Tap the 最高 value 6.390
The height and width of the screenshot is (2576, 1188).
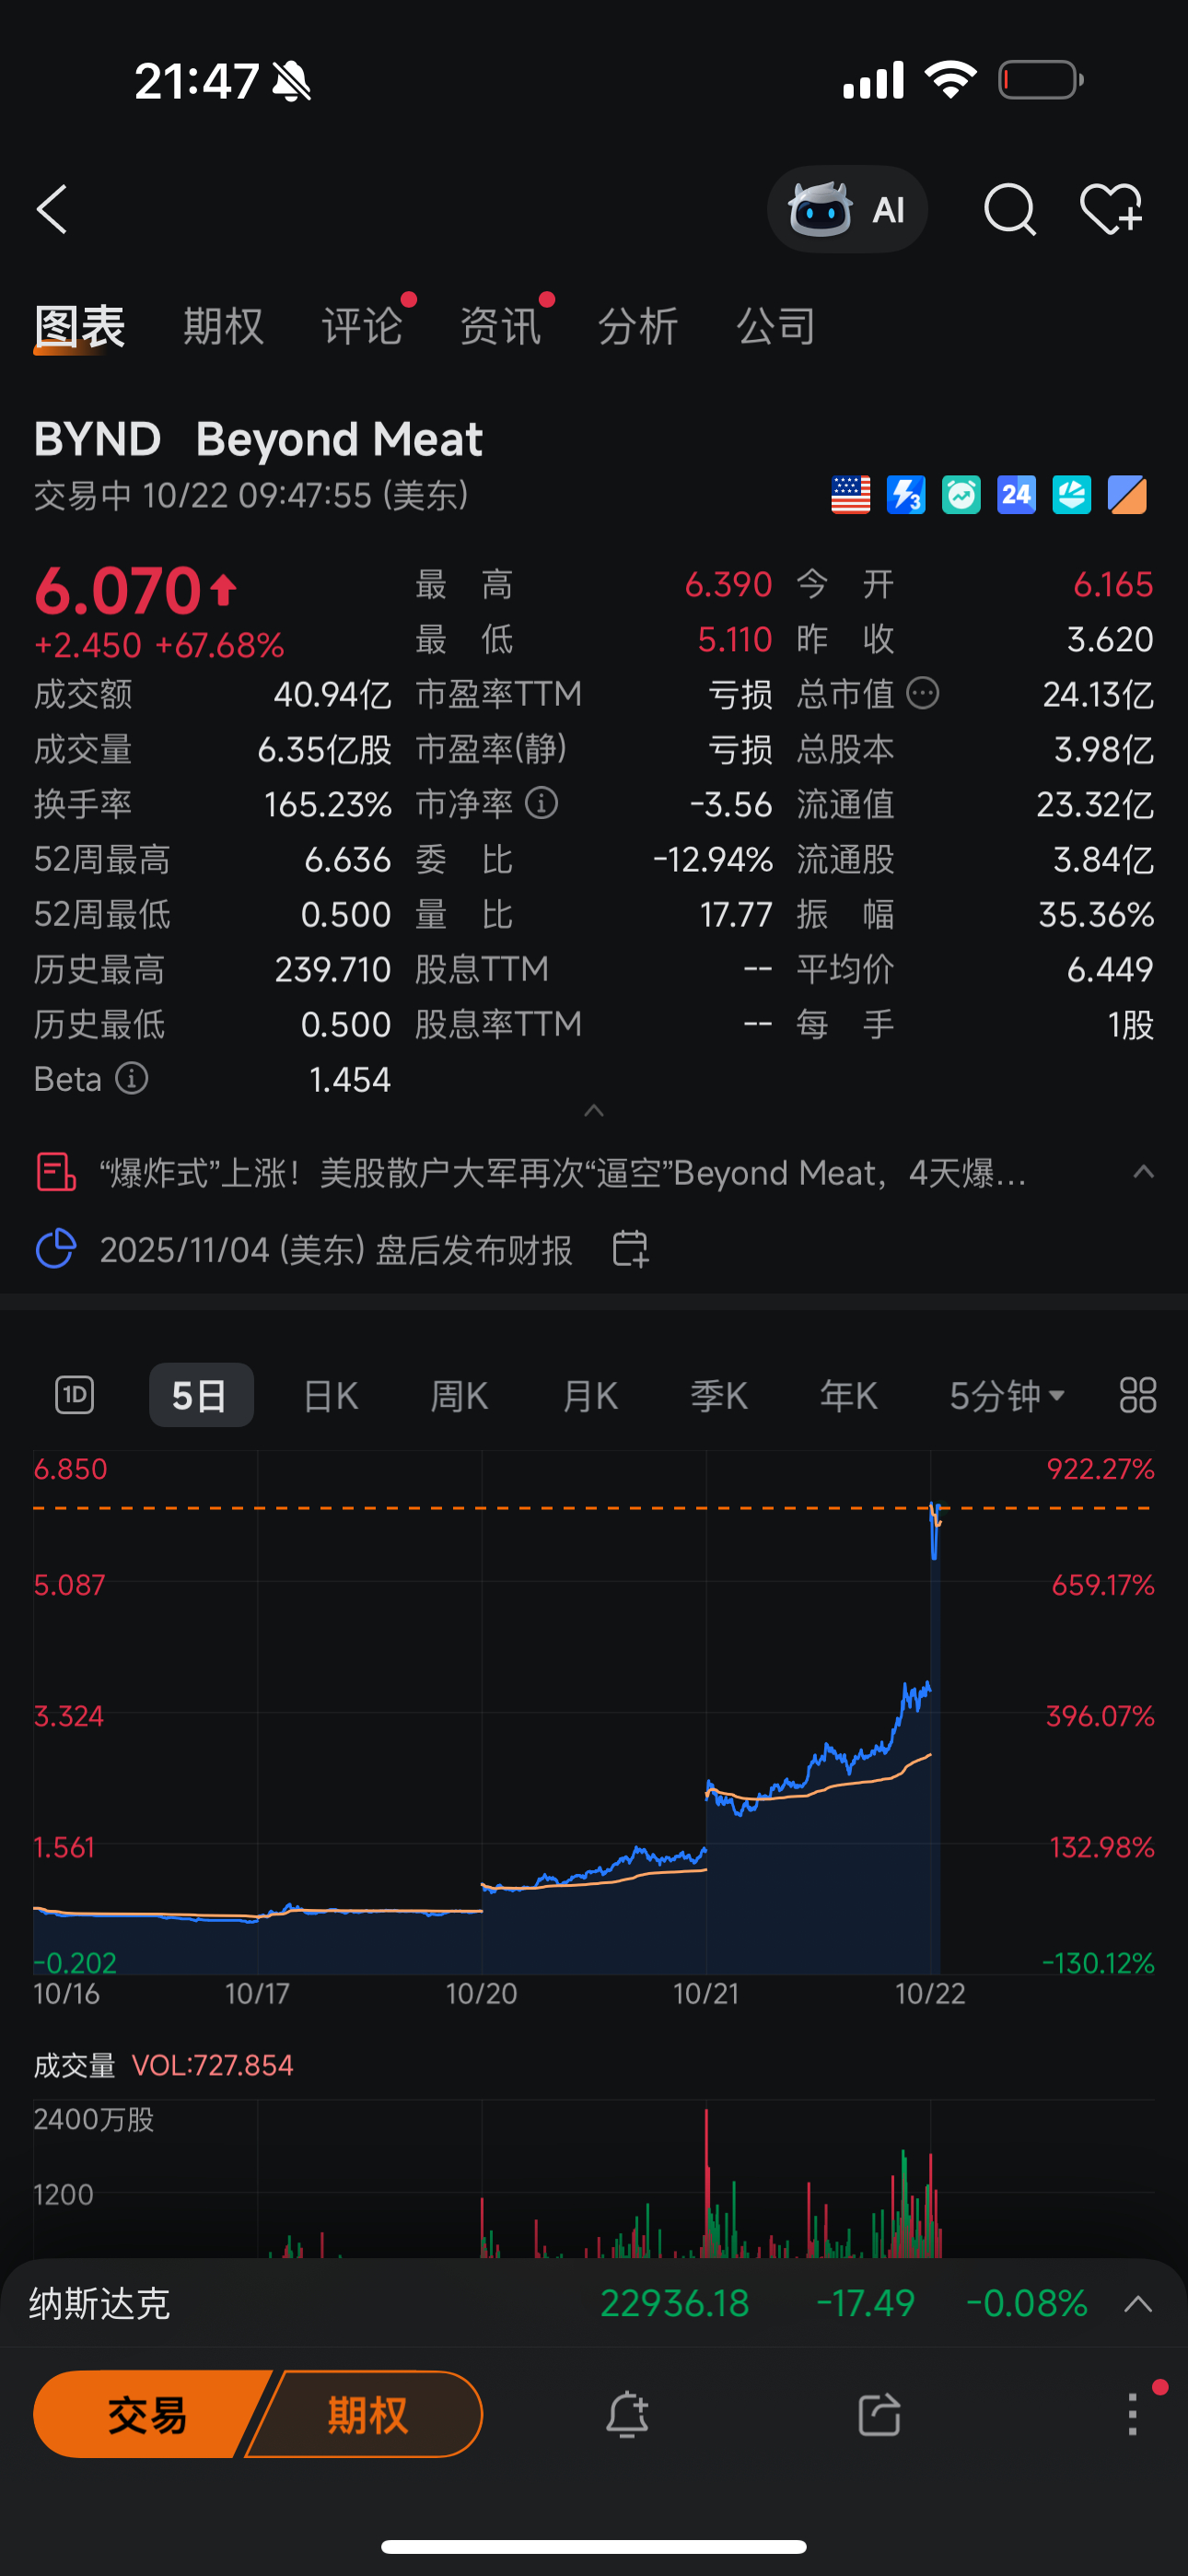728,584
